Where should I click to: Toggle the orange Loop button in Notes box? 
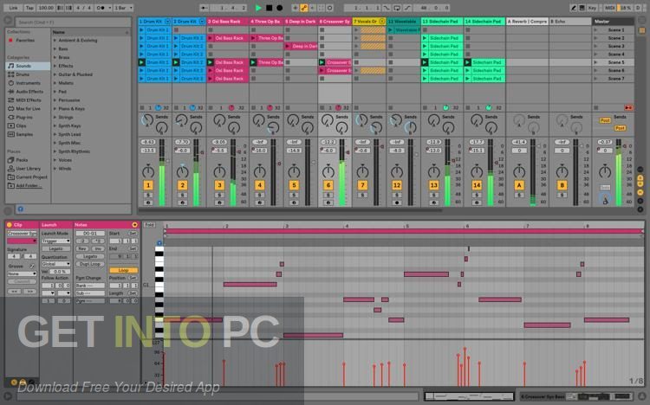(123, 270)
